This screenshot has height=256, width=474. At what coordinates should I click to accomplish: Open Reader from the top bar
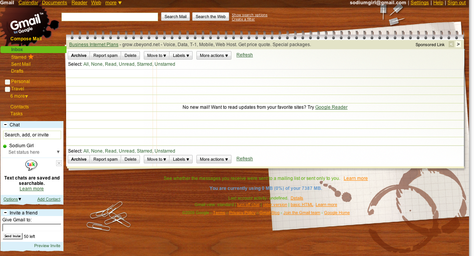(x=80, y=3)
